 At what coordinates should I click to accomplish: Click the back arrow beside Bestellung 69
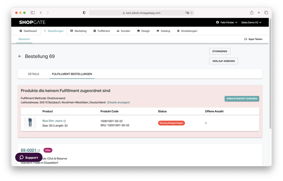[x=19, y=56]
